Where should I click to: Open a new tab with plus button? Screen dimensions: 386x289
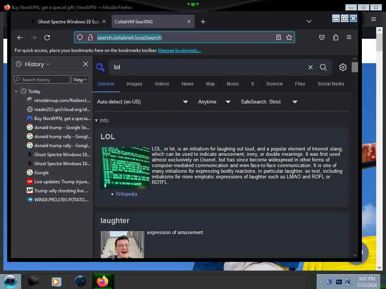pyautogui.click(x=203, y=21)
